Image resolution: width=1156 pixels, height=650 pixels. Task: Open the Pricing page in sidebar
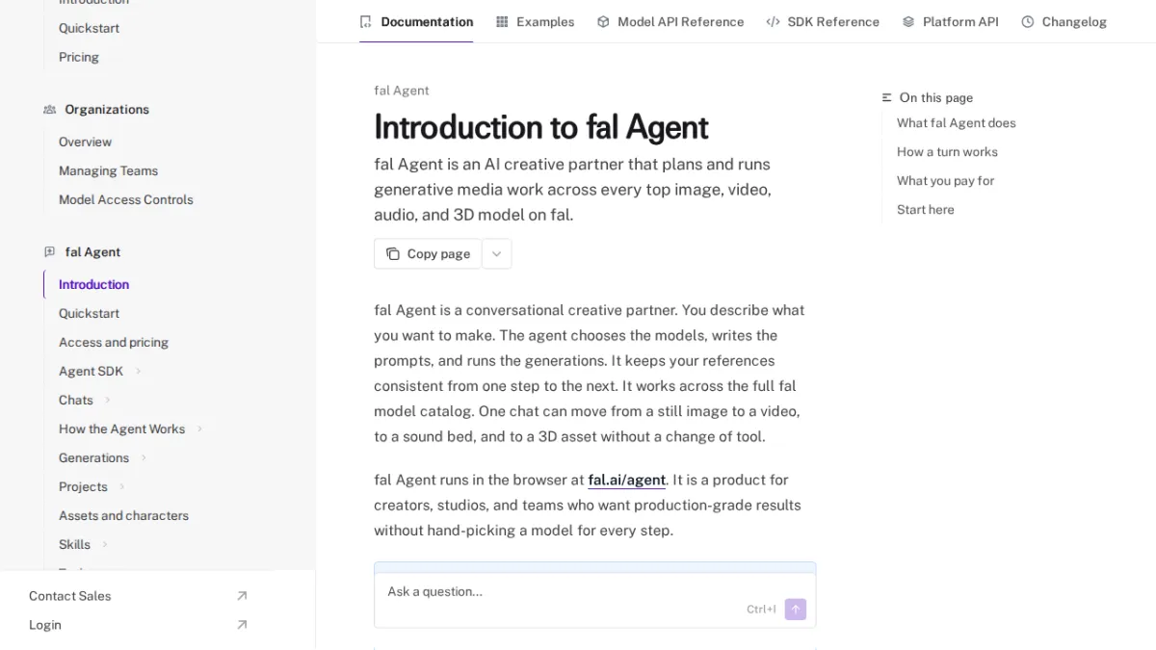(79, 58)
